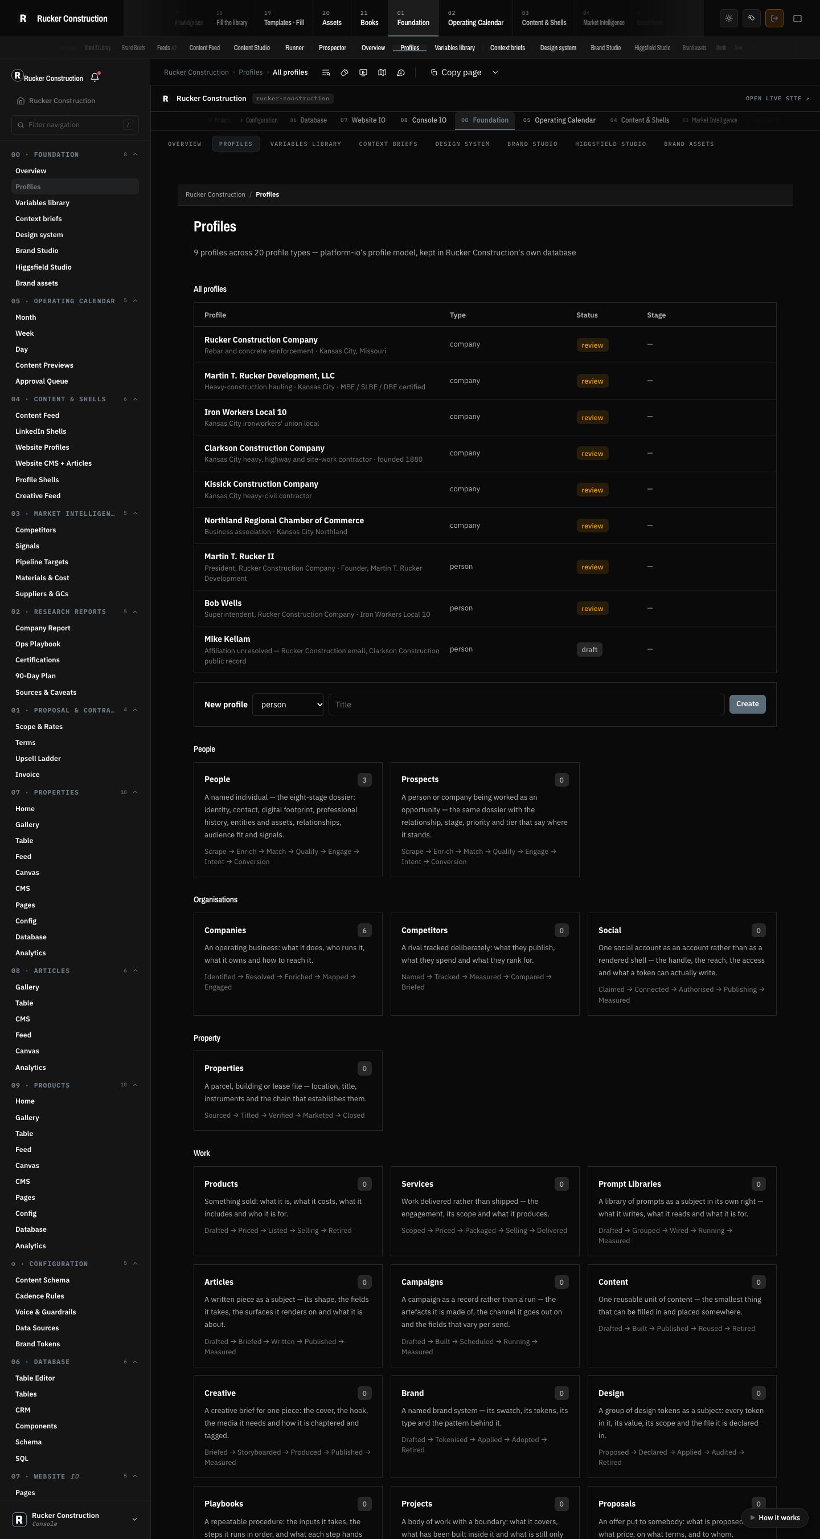Click the eraser icon in breadcrumb toolbar
This screenshot has height=1539, width=820.
345,72
